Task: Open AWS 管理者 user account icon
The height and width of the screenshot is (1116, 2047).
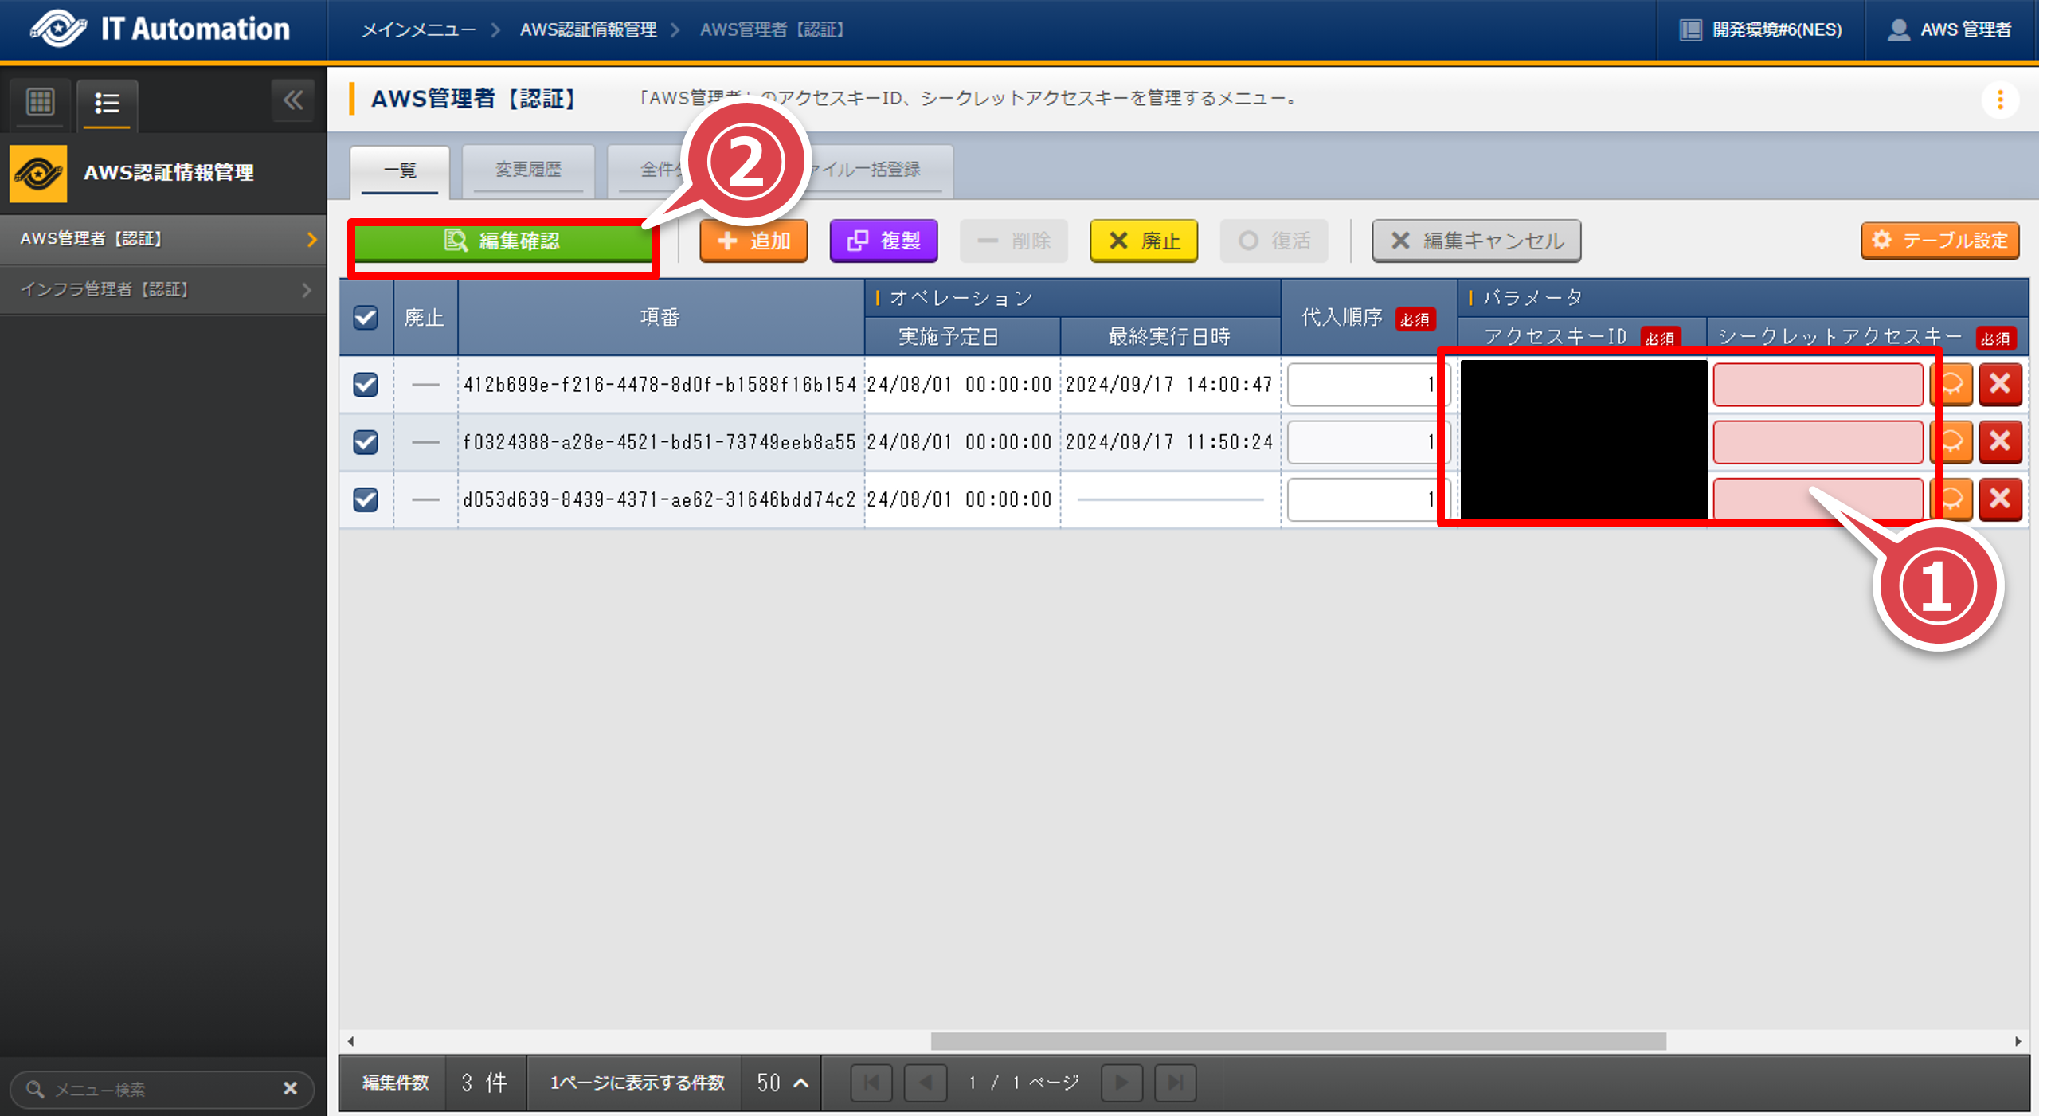Action: (1898, 29)
